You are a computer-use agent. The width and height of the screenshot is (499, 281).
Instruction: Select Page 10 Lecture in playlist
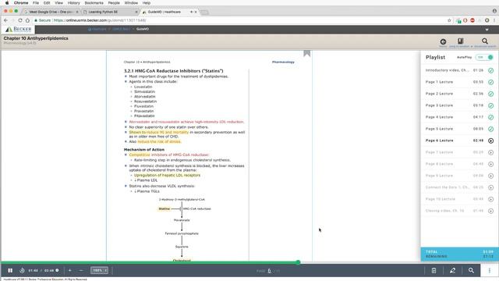click(x=459, y=199)
